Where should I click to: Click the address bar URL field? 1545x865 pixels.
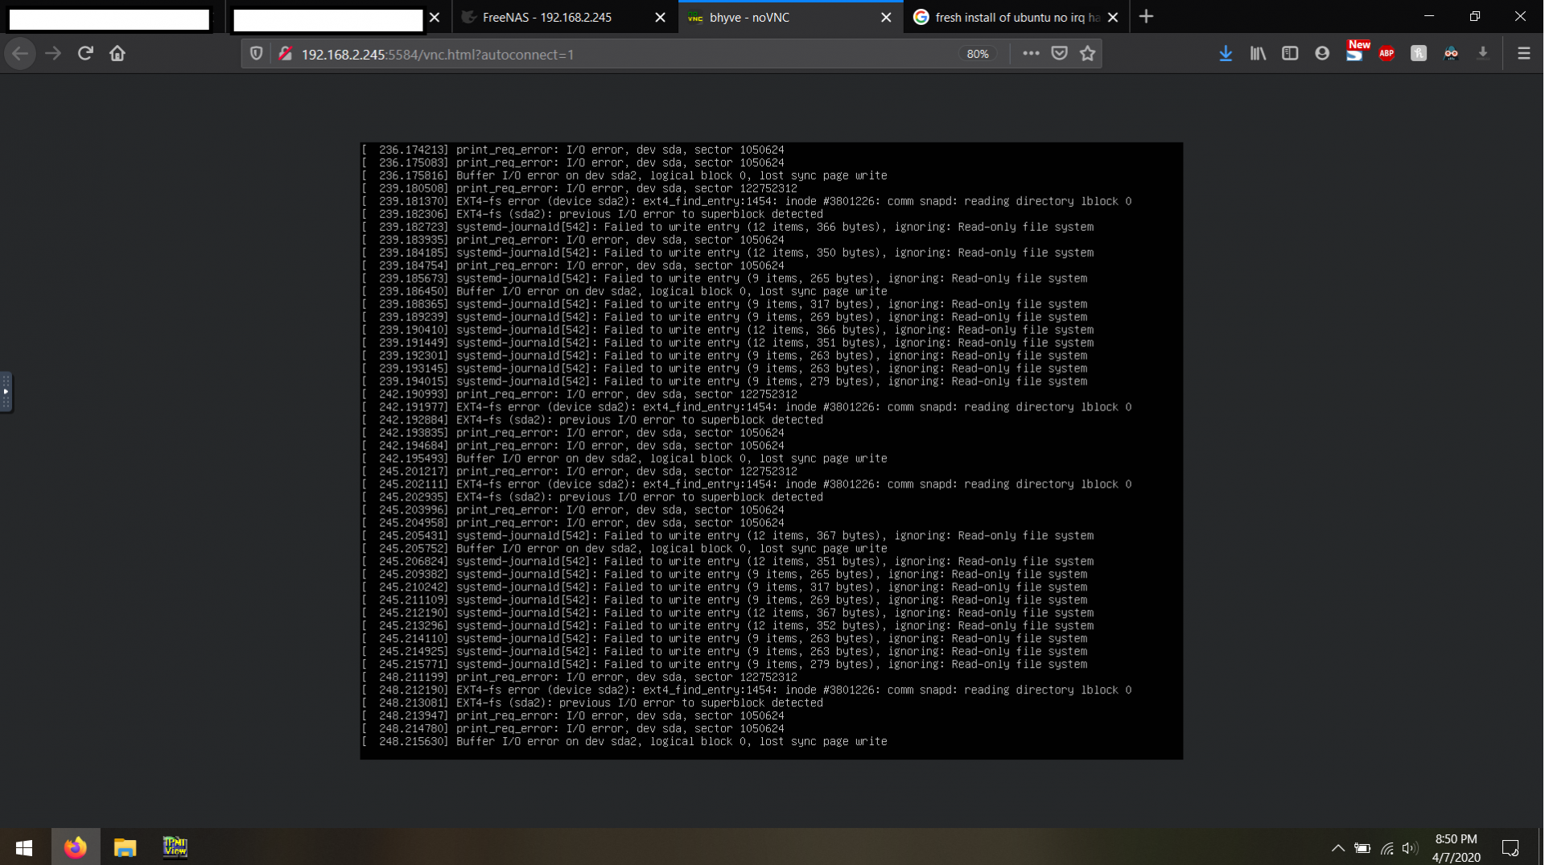click(x=628, y=54)
